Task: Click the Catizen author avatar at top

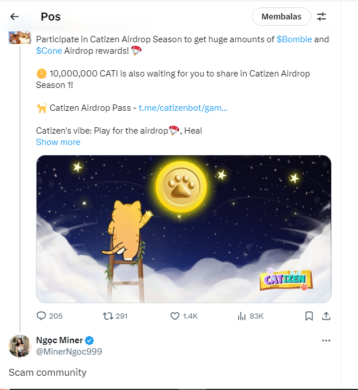Action: tap(19, 38)
